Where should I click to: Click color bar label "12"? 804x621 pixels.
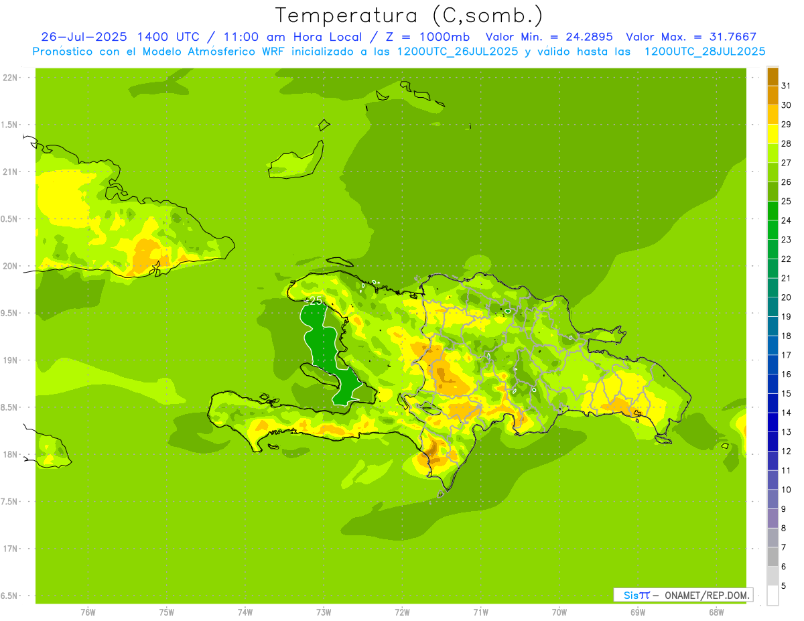[x=787, y=451]
